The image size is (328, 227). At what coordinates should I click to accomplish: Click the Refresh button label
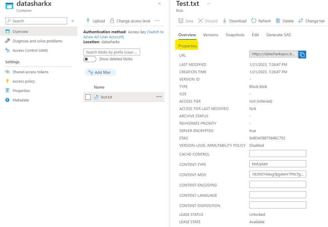pyautogui.click(x=264, y=21)
